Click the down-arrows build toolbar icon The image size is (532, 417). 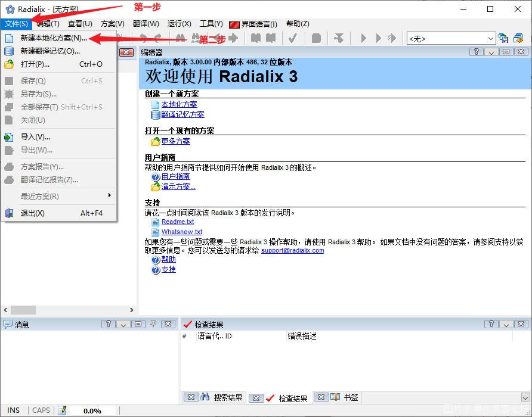(338, 38)
